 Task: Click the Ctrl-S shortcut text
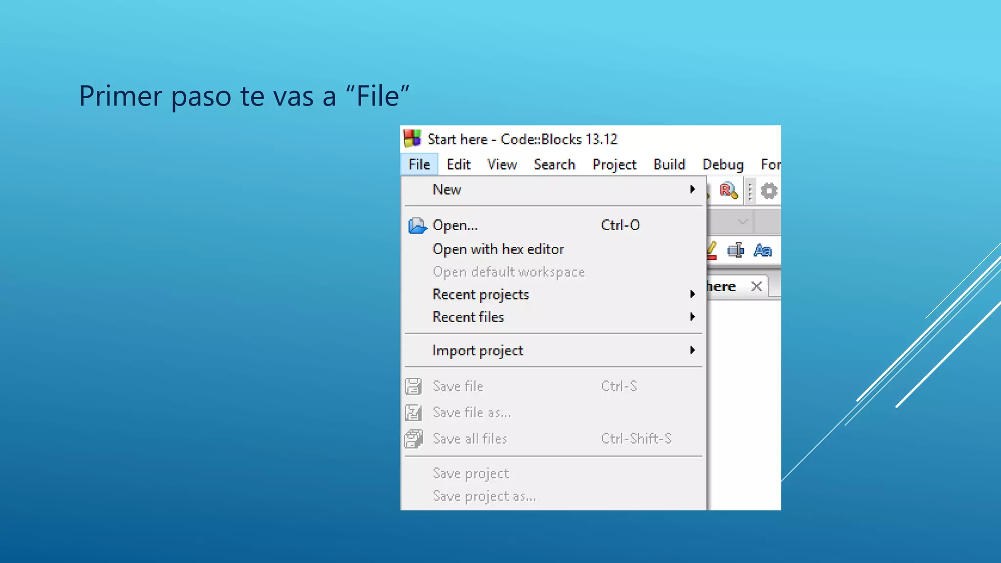tap(619, 386)
